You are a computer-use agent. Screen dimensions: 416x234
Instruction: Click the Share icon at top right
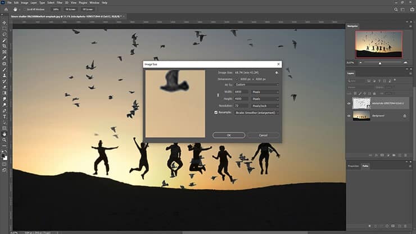pos(412,10)
